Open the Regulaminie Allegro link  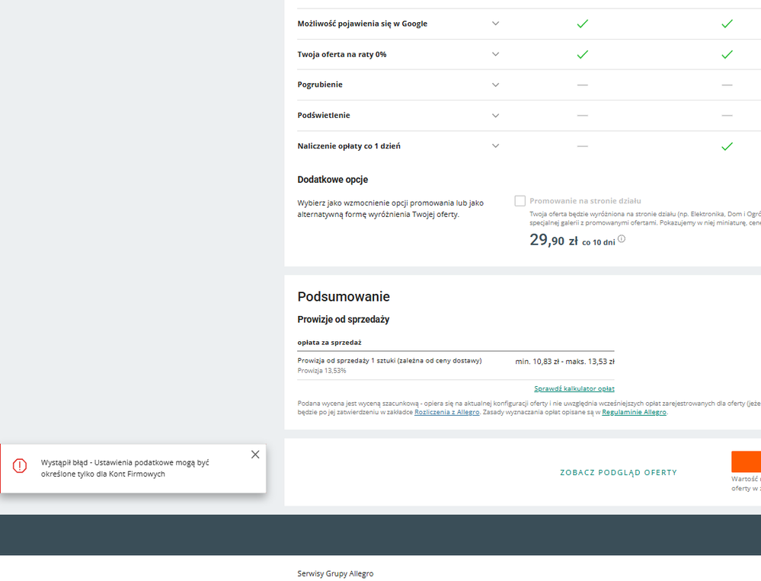(x=633, y=412)
